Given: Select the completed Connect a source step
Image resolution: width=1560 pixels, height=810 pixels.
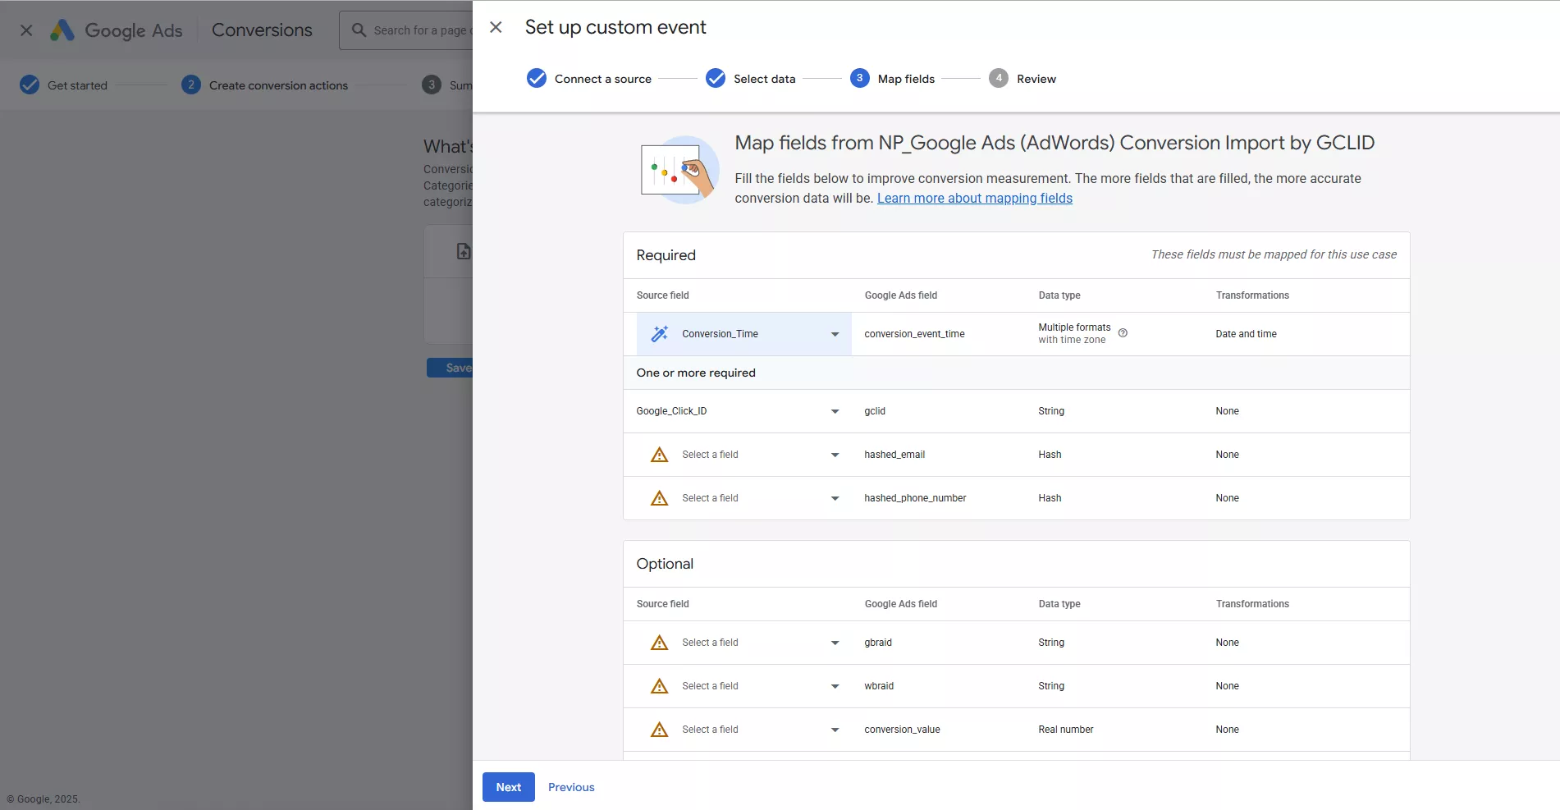Looking at the screenshot, I should click(x=536, y=78).
